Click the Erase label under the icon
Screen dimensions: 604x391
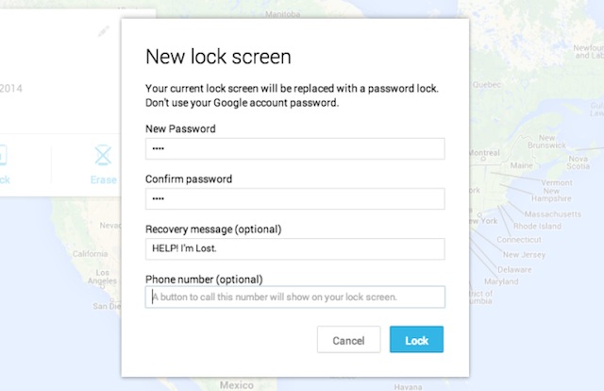[103, 179]
